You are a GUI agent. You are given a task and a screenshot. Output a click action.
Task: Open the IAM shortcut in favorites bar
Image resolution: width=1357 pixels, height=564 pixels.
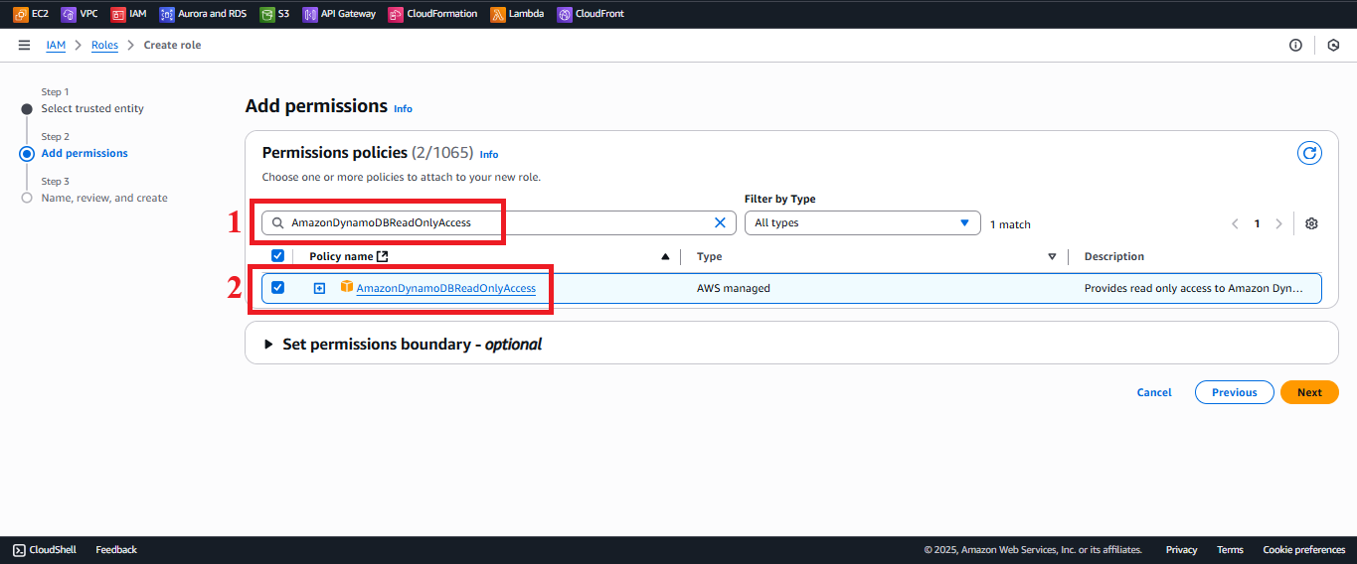(129, 14)
